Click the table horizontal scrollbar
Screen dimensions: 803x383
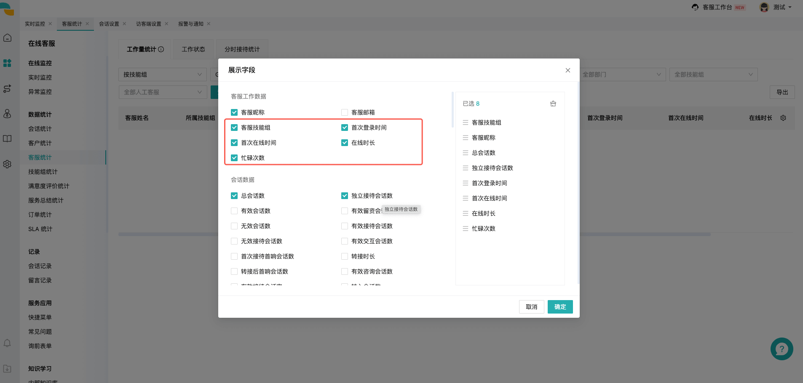(414, 234)
